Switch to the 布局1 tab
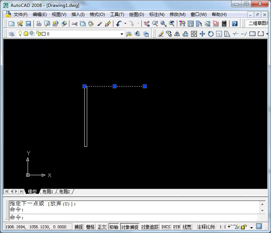 click(48, 192)
